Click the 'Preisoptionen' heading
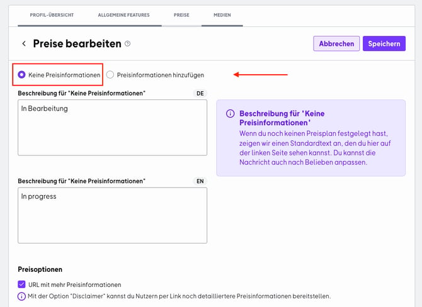Screen dimensions: 422x307 pyautogui.click(x=40, y=269)
